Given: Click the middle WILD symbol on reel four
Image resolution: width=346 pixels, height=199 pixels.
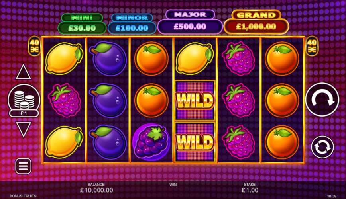Looking at the screenshot, I should coord(195,100).
